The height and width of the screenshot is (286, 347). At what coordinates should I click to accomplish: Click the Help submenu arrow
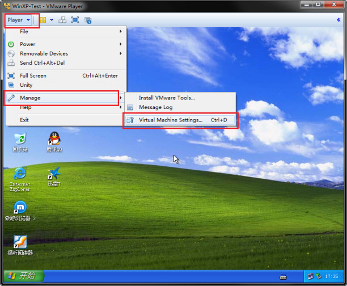(x=121, y=107)
